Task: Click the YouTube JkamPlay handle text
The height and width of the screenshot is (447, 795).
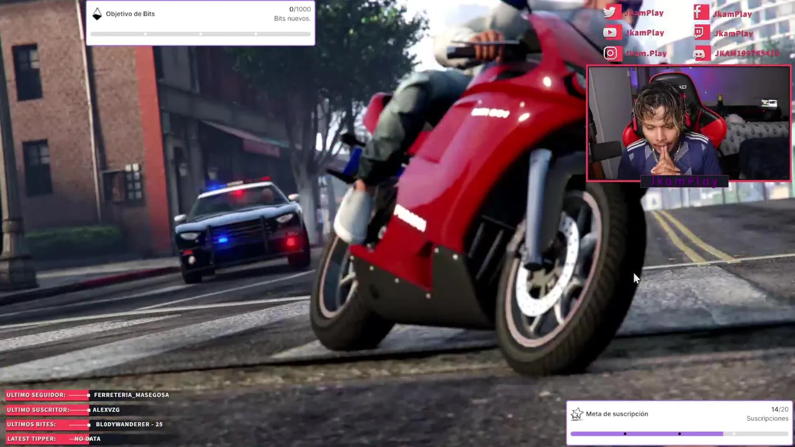Action: tap(645, 33)
